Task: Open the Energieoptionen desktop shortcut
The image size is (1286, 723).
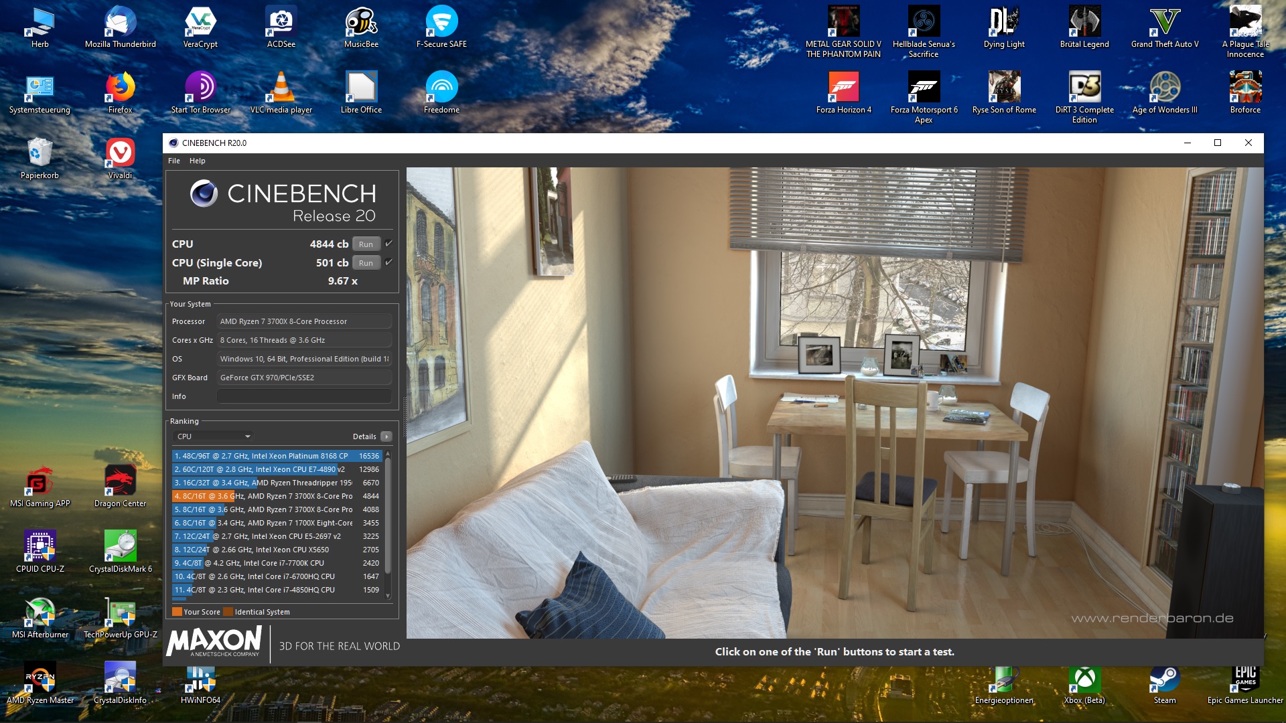Action: coord(1004,684)
